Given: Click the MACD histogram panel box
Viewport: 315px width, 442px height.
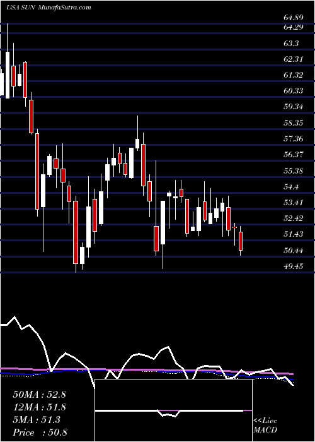Looking at the screenshot, I should (174, 410).
